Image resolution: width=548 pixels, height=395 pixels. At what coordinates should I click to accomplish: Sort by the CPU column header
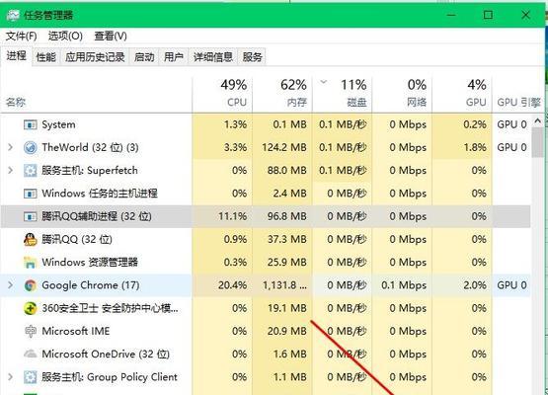click(222, 94)
